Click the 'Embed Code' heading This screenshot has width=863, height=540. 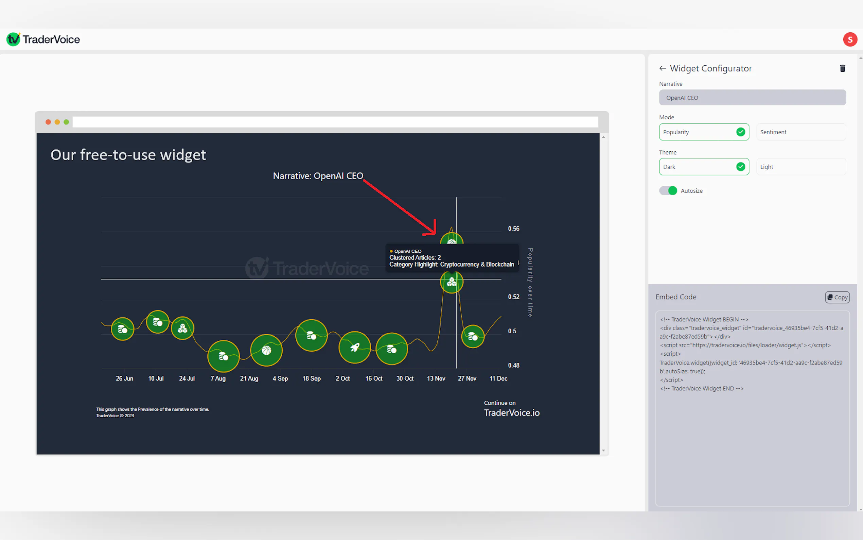pos(676,297)
